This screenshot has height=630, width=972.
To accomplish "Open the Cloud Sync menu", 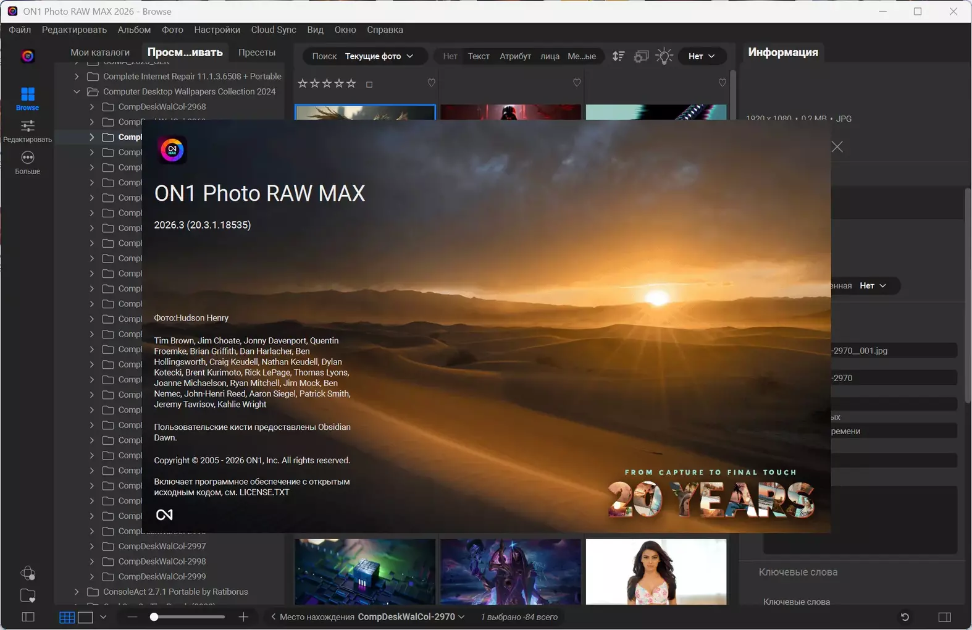I will click(273, 30).
